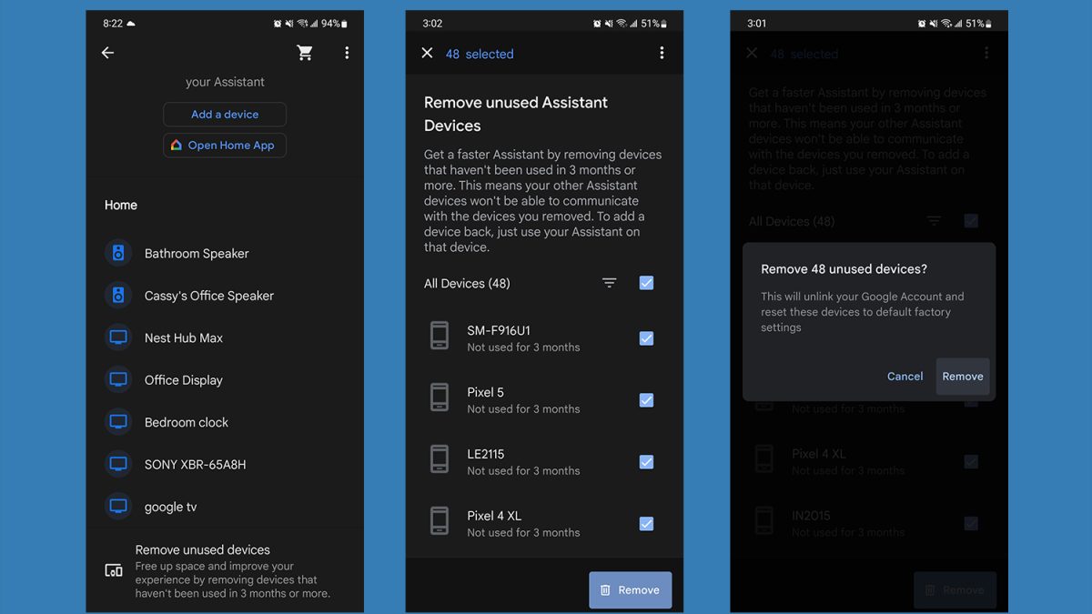Click Cancel in the remove devices dialog
This screenshot has height=614, width=1092.
[905, 377]
